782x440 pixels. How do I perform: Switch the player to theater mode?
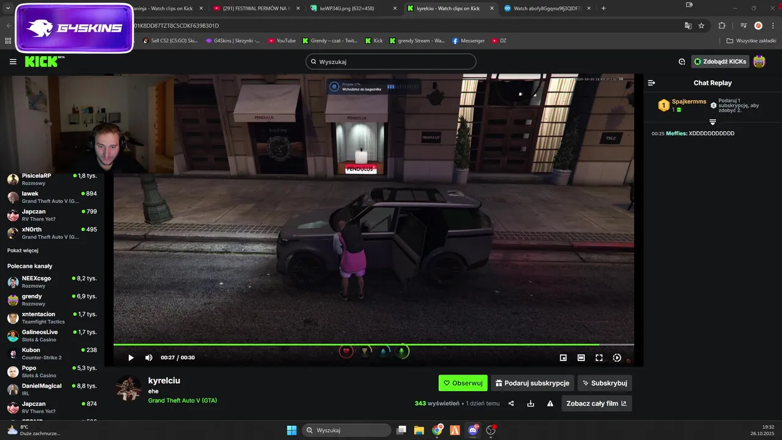pos(581,358)
